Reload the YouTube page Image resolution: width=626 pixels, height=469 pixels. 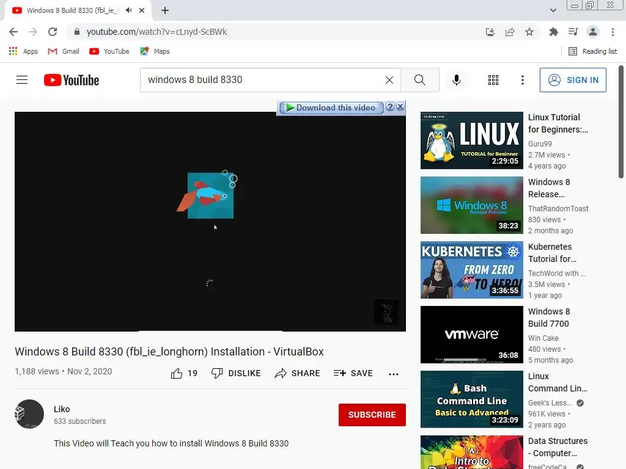tap(53, 32)
